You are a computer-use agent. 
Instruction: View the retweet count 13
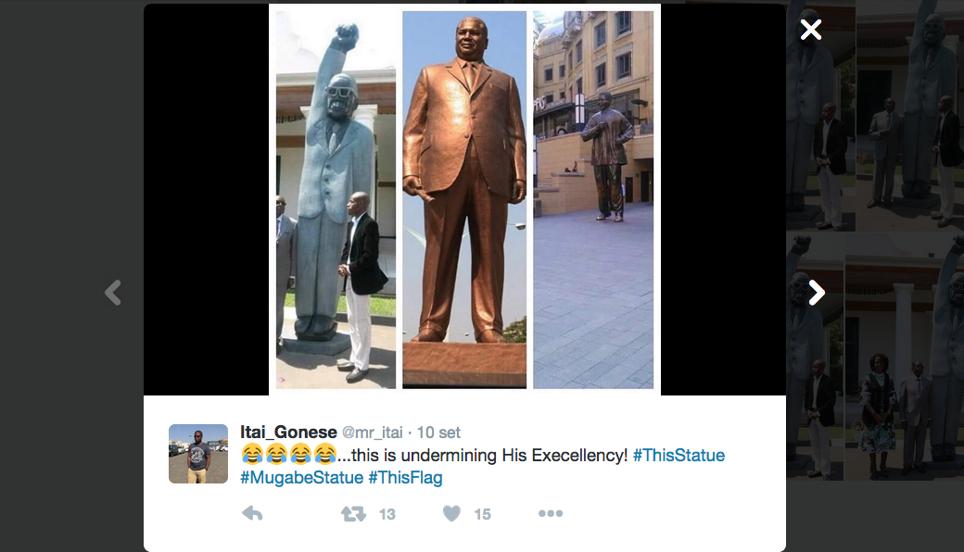pyautogui.click(x=387, y=515)
